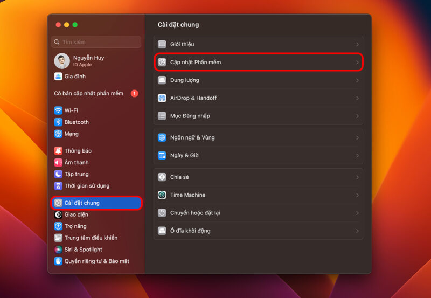The height and width of the screenshot is (298, 431).
Task: Click the Ngôn ngữ & Vùng globe icon
Action: click(162, 137)
